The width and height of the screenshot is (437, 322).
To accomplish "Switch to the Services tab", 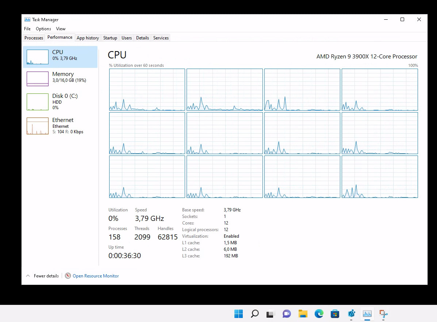I will click(x=161, y=38).
